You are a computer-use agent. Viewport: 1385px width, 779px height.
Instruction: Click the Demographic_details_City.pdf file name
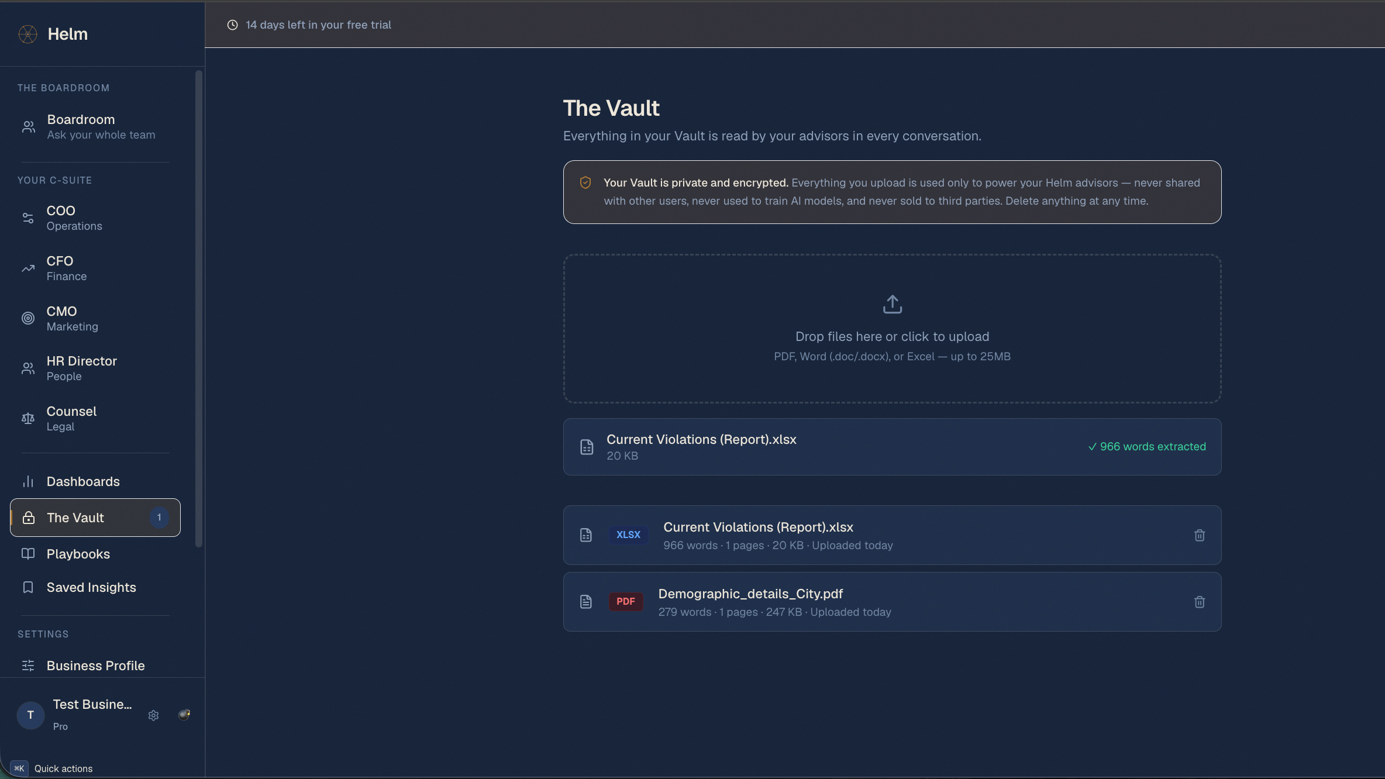click(750, 594)
